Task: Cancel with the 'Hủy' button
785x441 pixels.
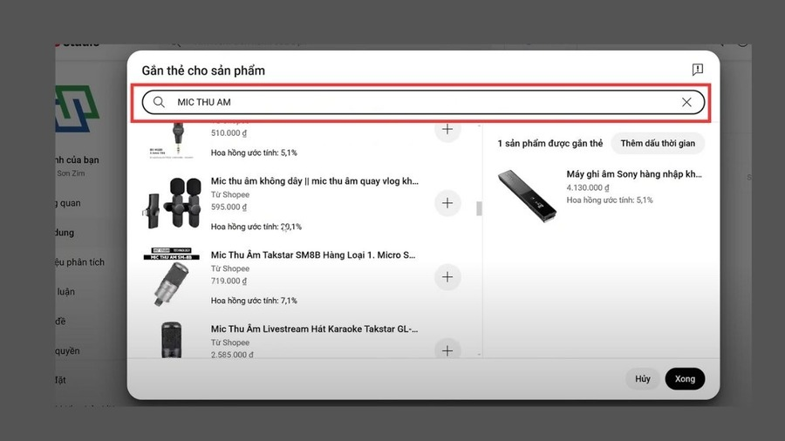Action: point(642,379)
